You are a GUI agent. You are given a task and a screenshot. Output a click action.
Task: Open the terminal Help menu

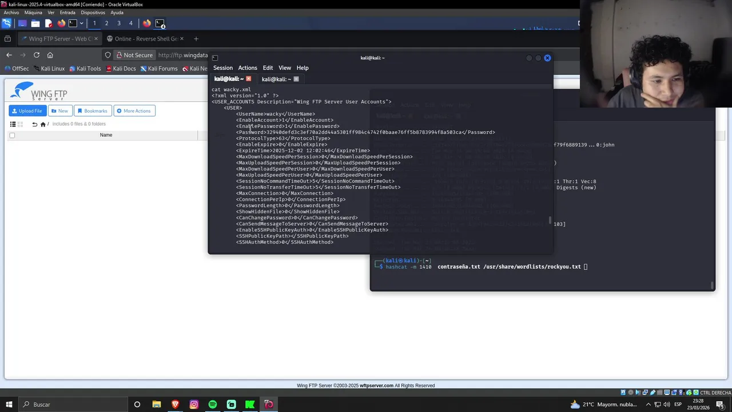303,68
